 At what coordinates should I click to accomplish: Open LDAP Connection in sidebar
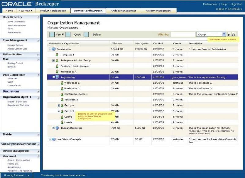point(17,22)
